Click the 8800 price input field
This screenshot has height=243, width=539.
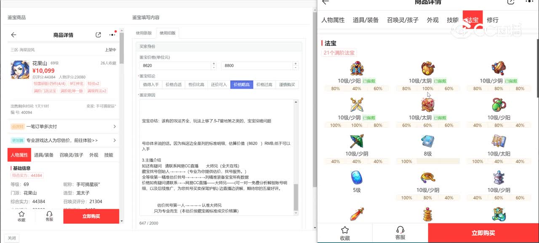pyautogui.click(x=257, y=66)
